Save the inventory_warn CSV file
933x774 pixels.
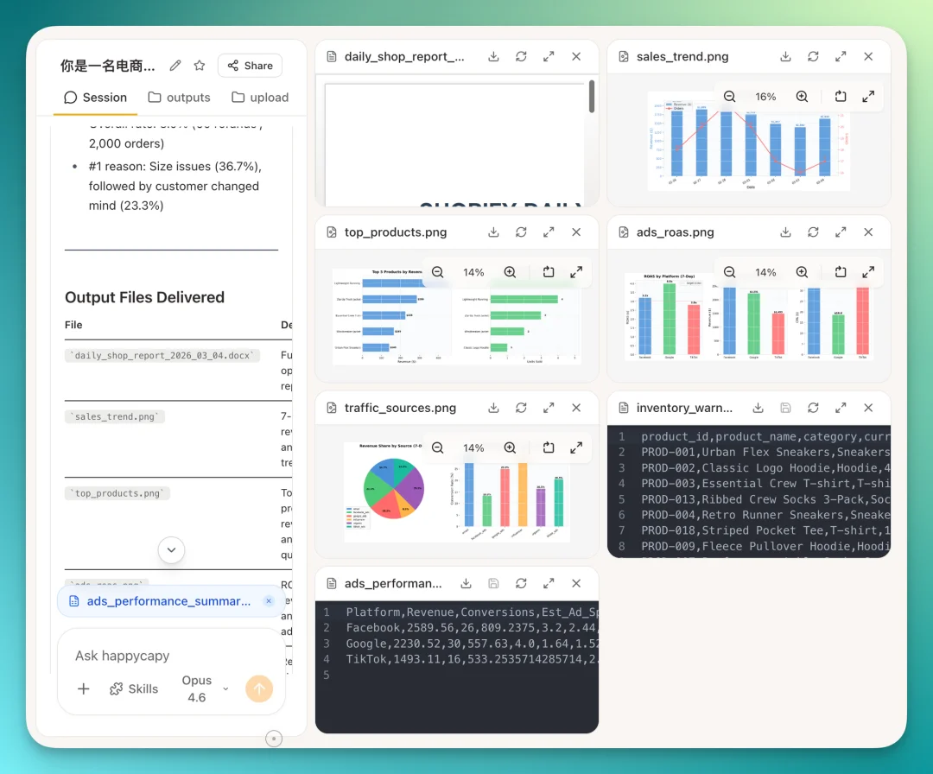(786, 407)
